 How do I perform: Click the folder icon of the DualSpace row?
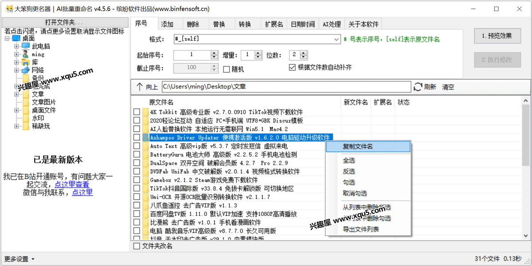click(x=145, y=163)
